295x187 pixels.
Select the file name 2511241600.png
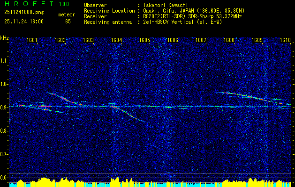[x=24, y=13]
